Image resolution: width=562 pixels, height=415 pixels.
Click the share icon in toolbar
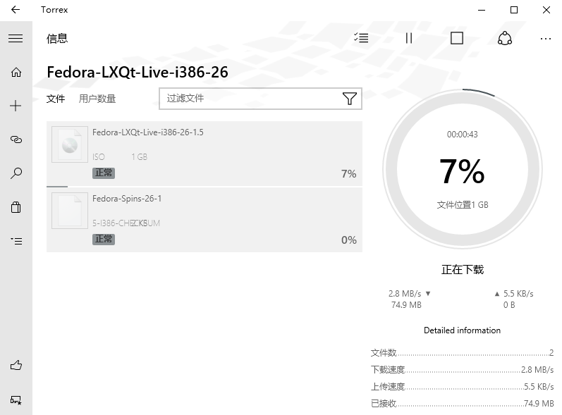pos(505,38)
